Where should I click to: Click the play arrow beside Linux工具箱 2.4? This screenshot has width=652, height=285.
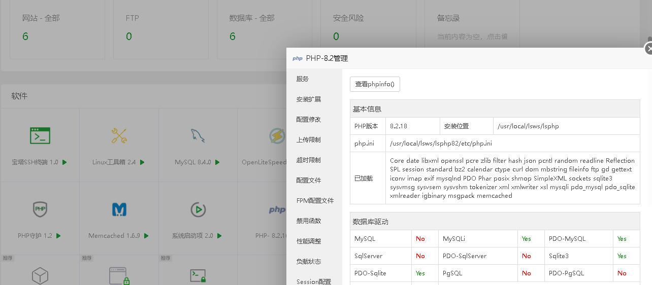click(142, 162)
